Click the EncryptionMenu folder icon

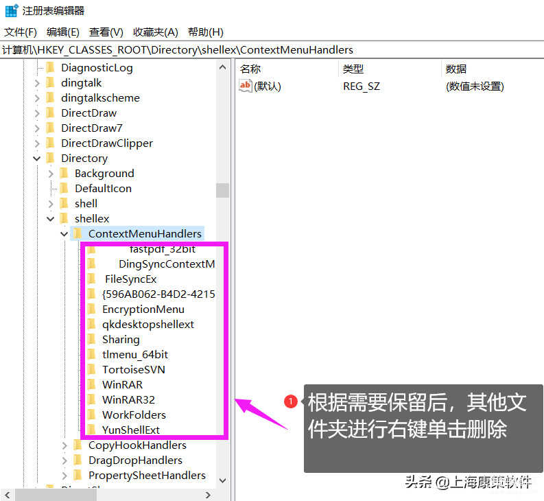[91, 309]
